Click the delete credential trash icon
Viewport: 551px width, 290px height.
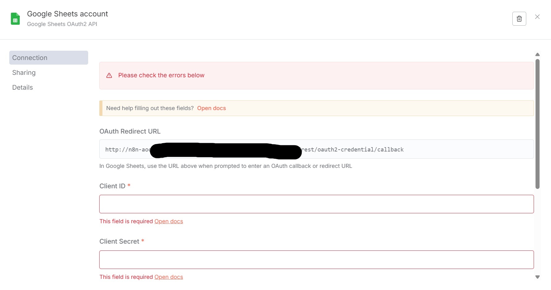[x=519, y=19]
